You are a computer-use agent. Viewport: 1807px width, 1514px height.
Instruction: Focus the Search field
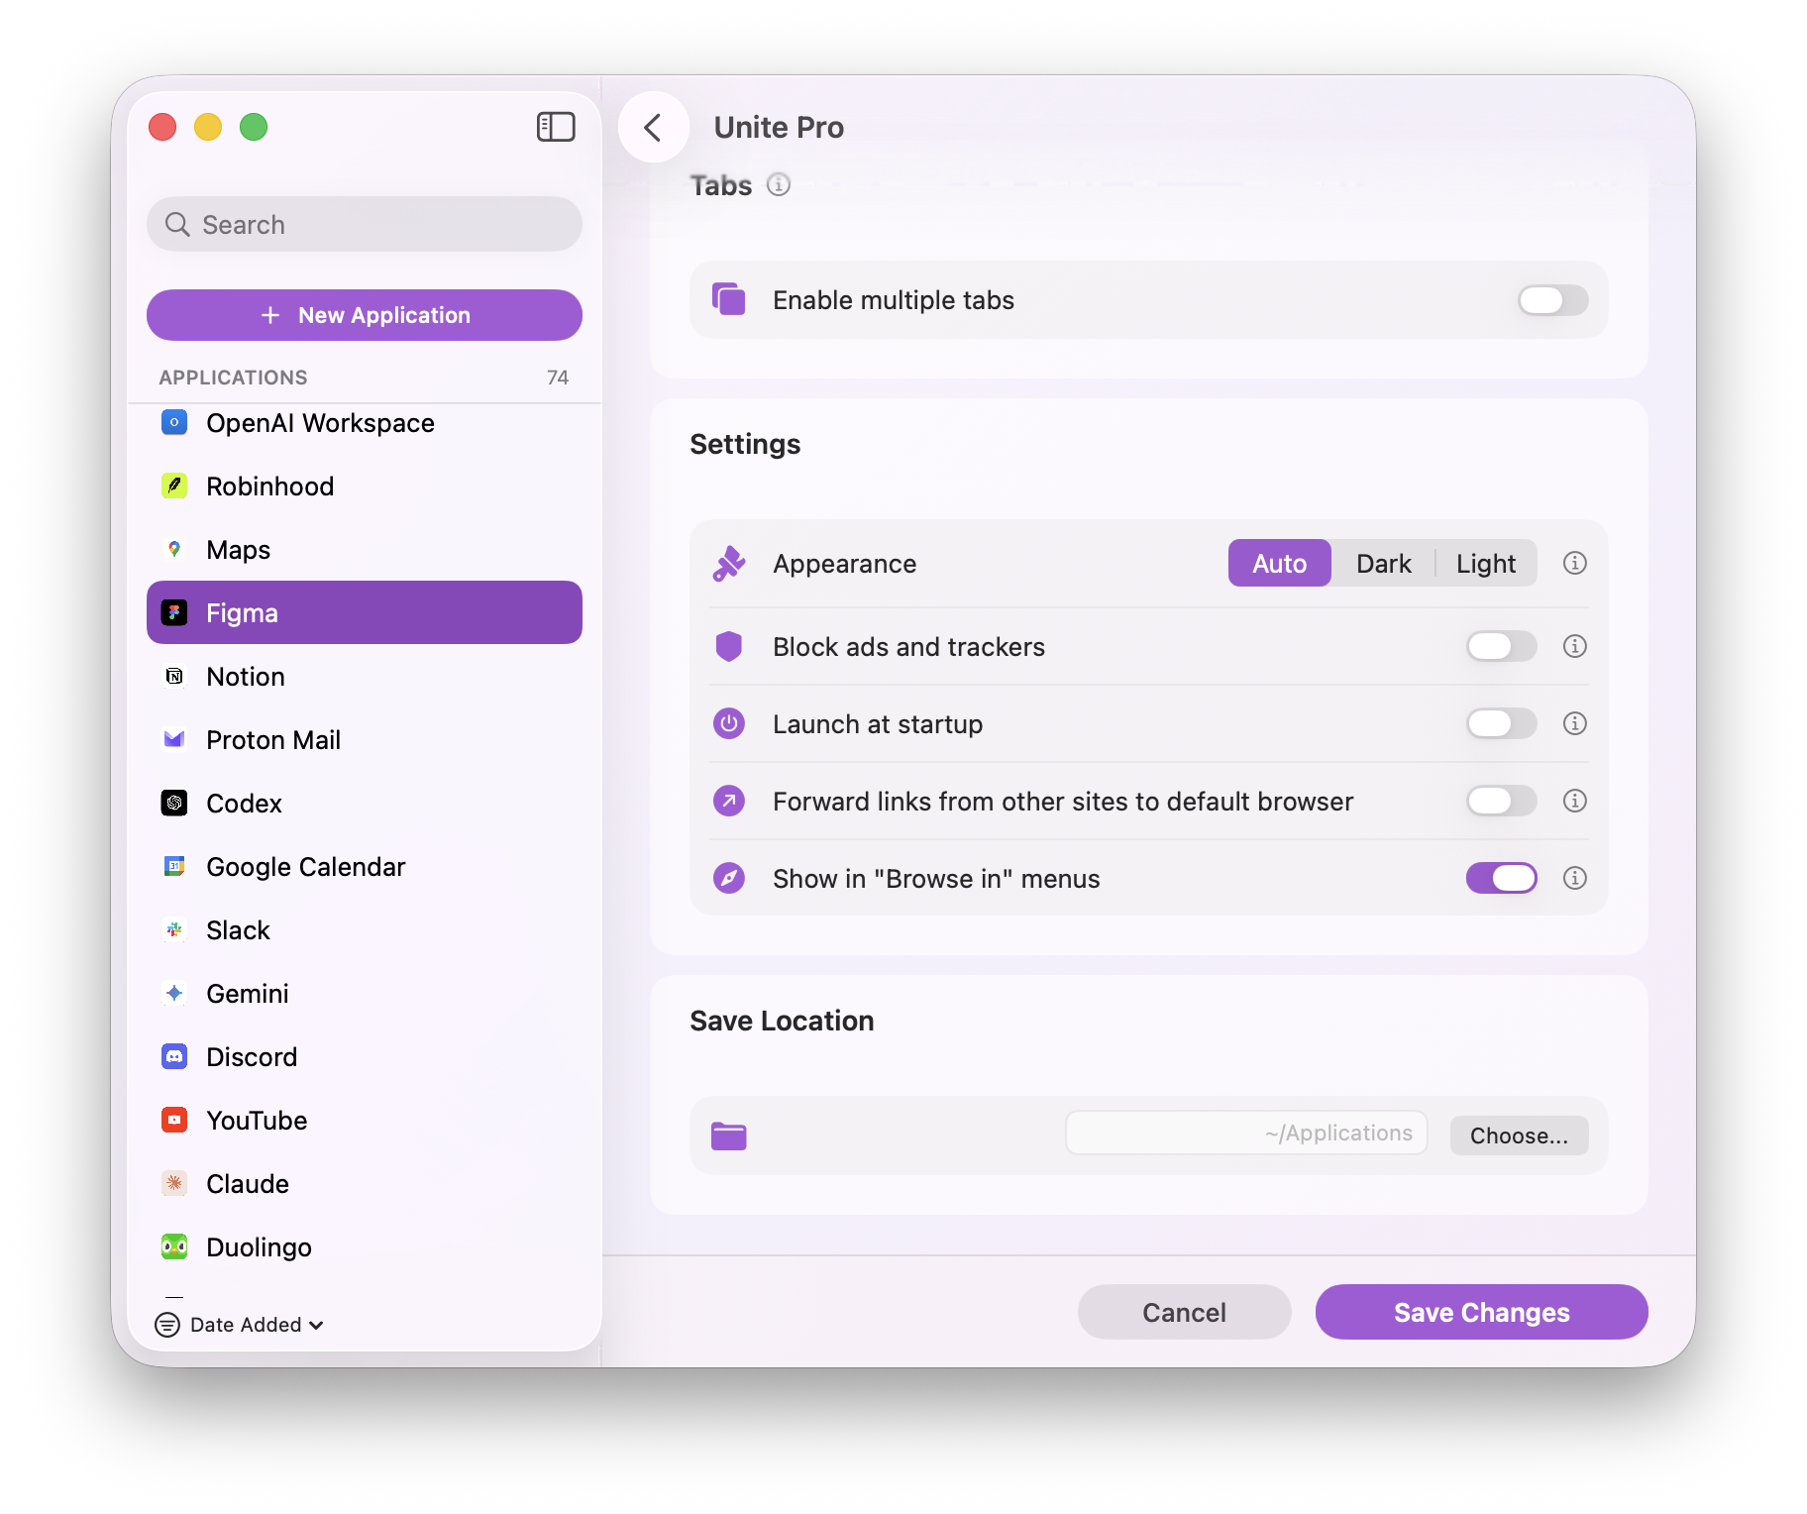click(x=365, y=225)
